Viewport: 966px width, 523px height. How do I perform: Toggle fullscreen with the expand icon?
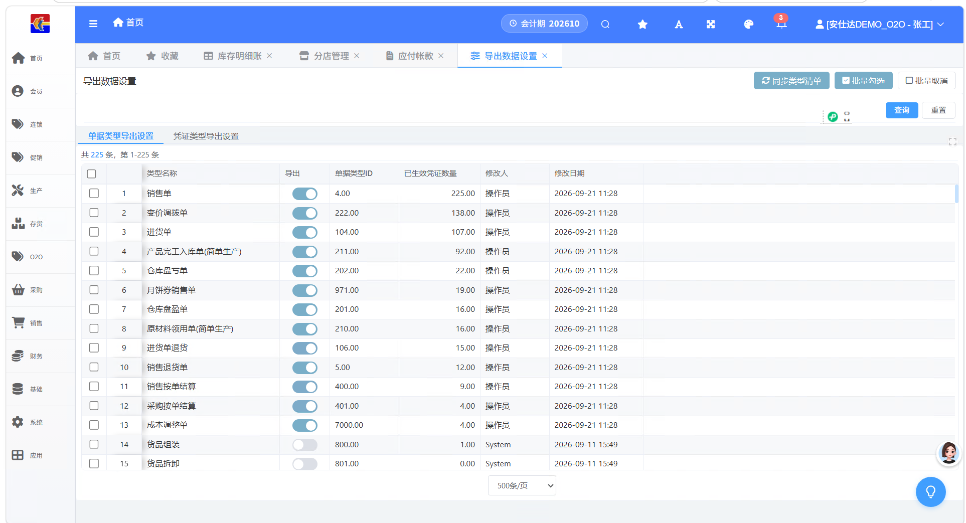pos(711,24)
